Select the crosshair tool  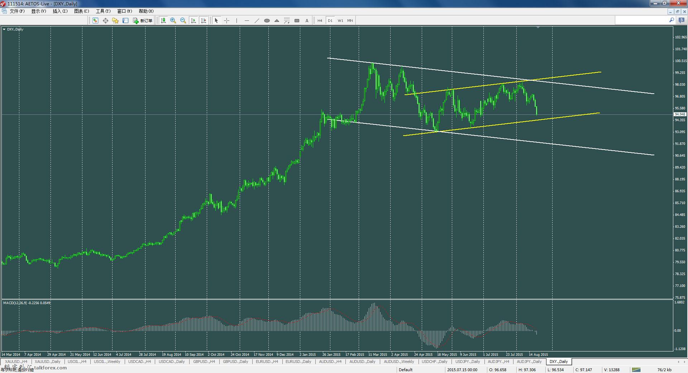226,20
